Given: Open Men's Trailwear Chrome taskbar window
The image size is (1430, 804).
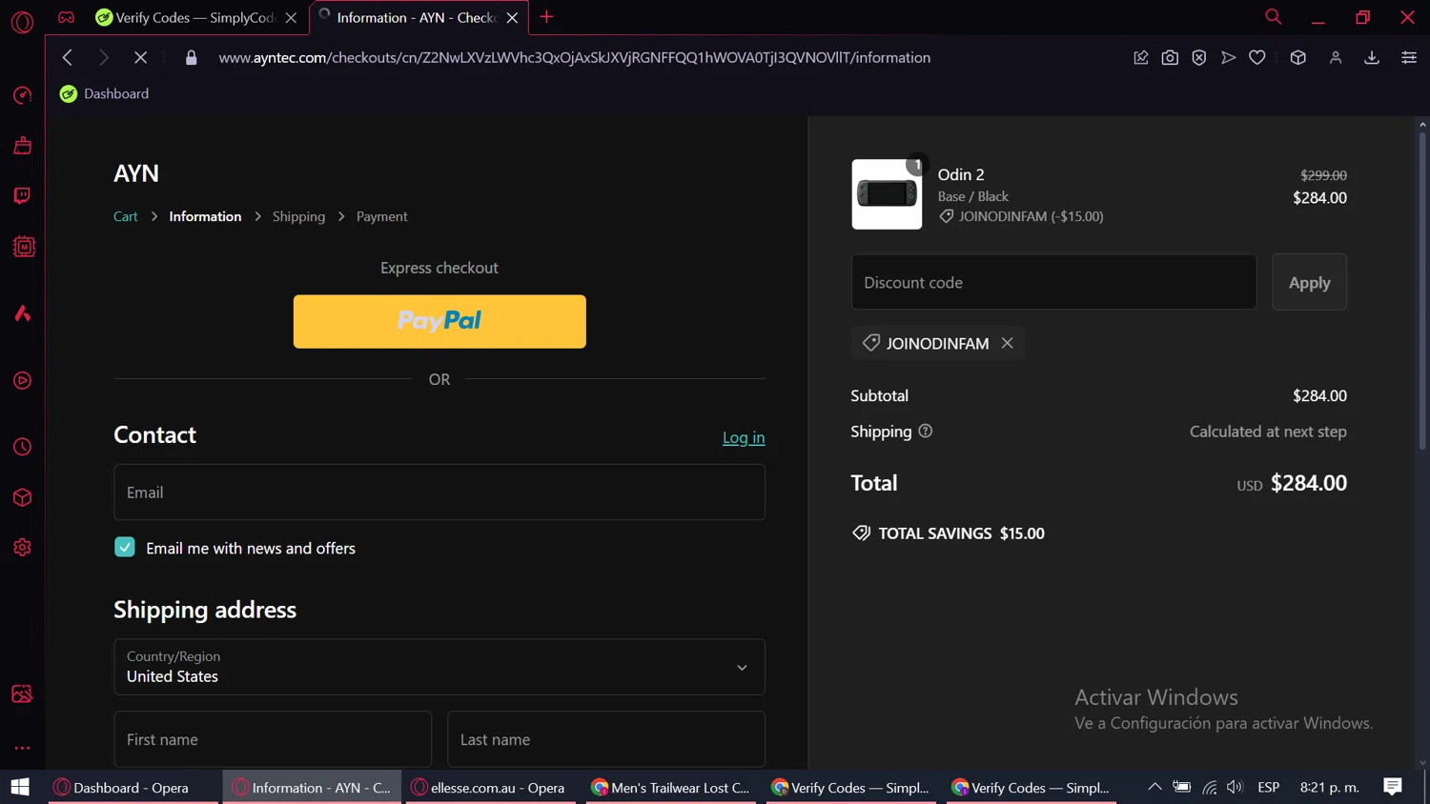Looking at the screenshot, I should 670,787.
